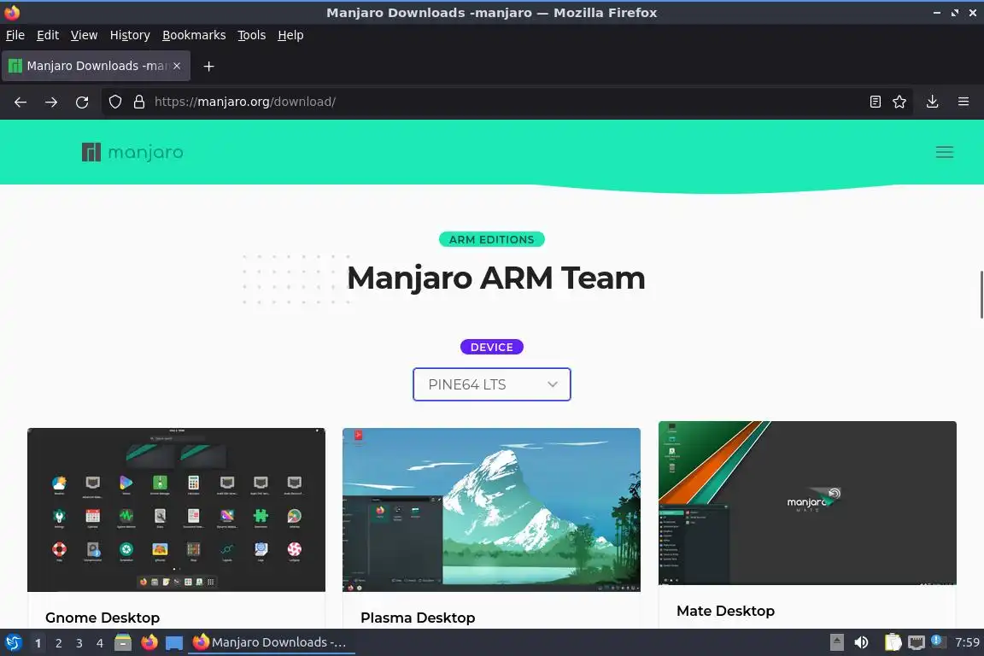Click the Manjaro Downloads taskbar window button
Viewport: 984px width, 656px height.
click(x=271, y=642)
